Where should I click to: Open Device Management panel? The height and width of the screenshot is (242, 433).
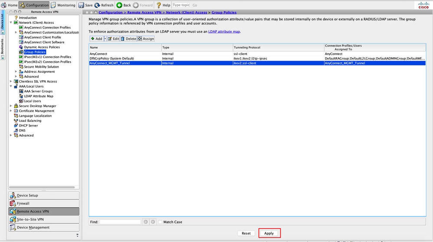[x=44, y=228]
